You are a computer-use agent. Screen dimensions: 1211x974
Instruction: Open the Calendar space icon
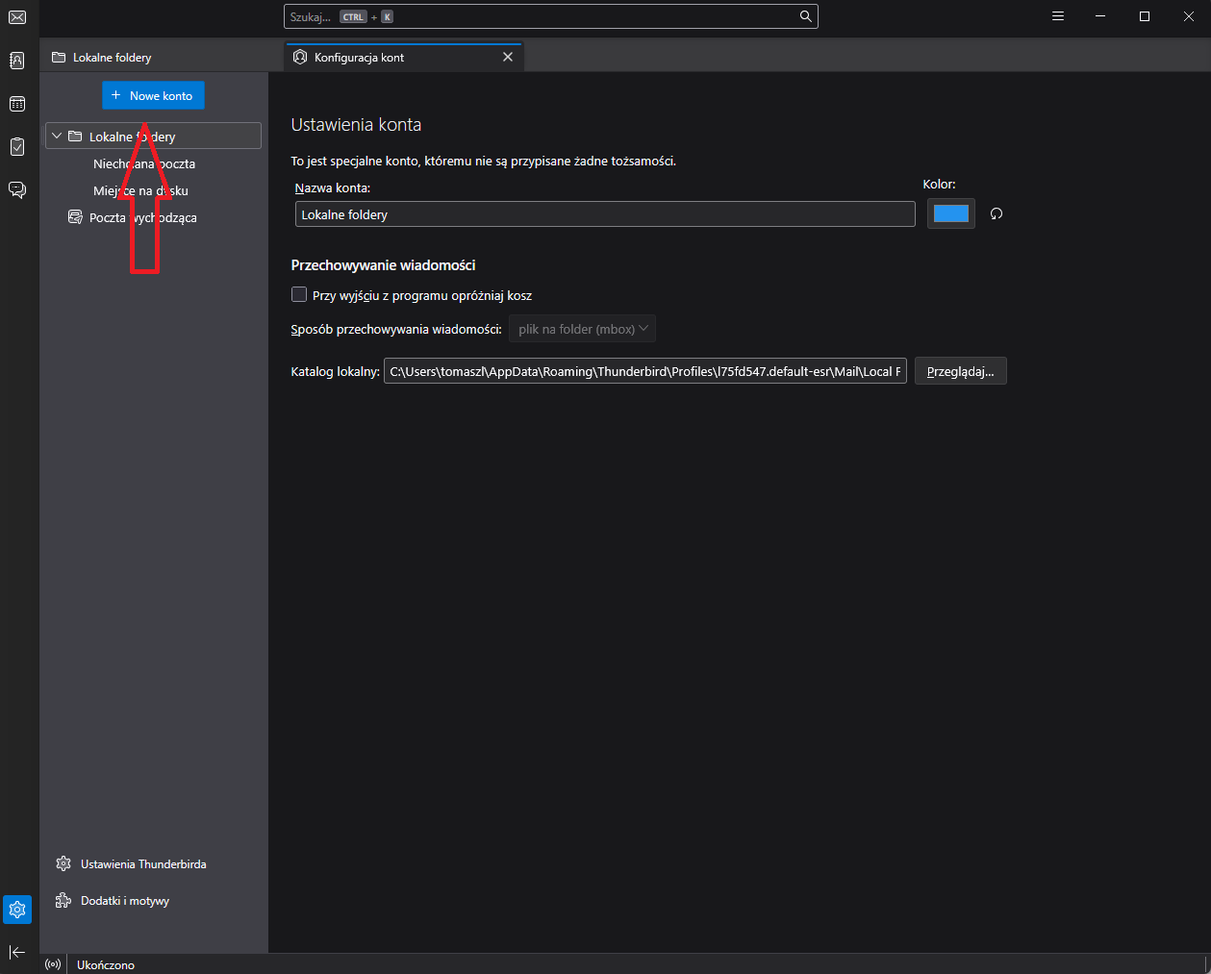point(17,104)
